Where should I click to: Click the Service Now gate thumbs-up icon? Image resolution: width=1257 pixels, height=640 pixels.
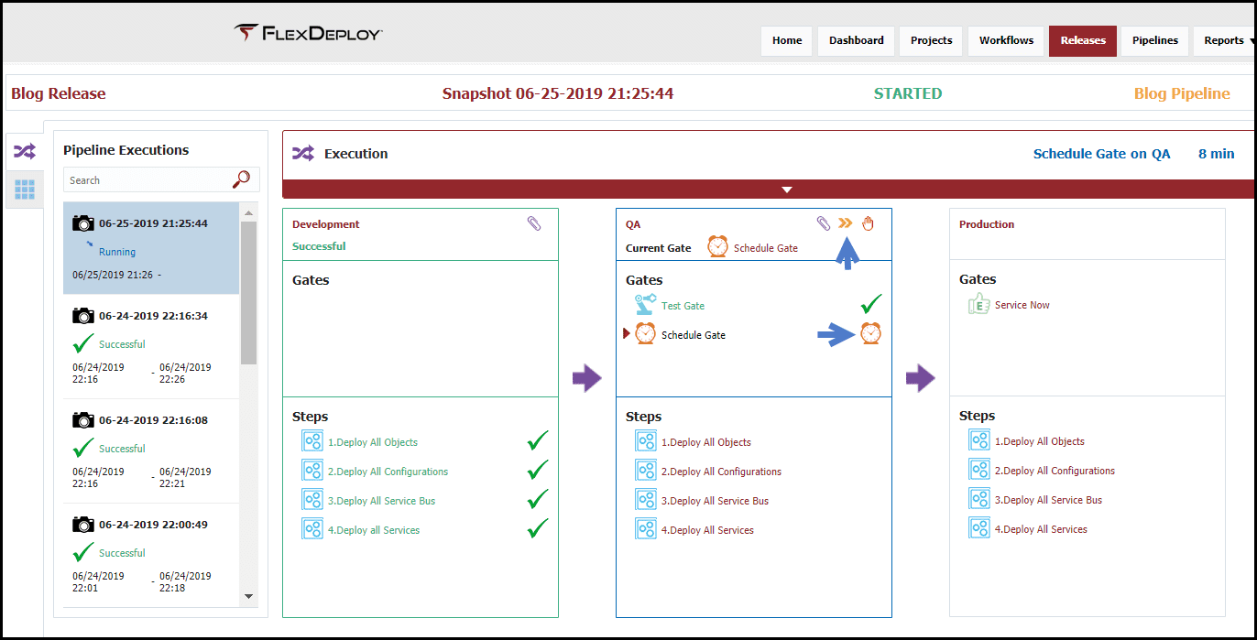(x=979, y=305)
